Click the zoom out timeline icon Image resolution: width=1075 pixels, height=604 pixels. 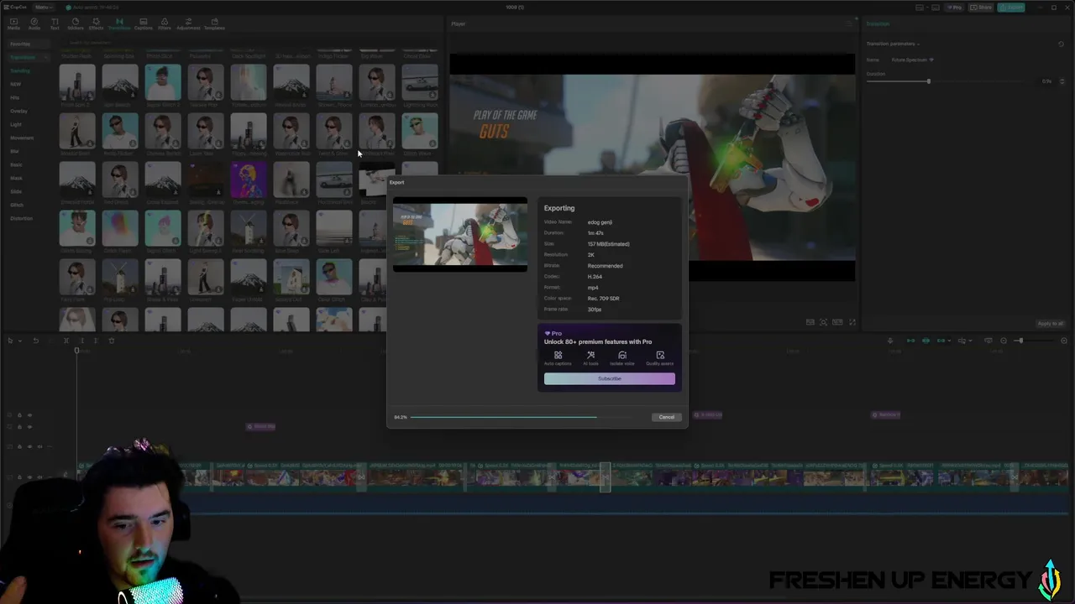(x=1004, y=341)
